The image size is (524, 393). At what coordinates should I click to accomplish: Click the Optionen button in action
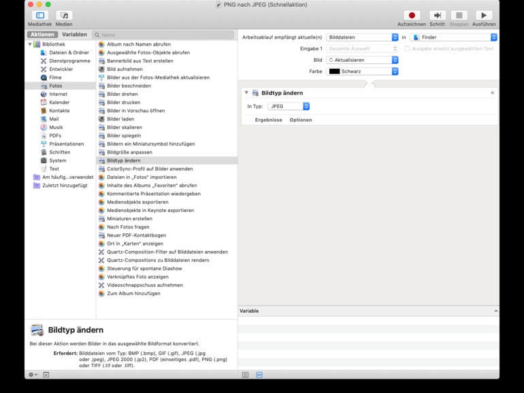click(x=301, y=120)
